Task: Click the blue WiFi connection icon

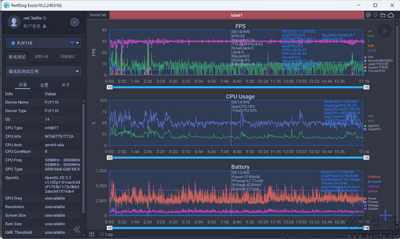Action: 72,43
